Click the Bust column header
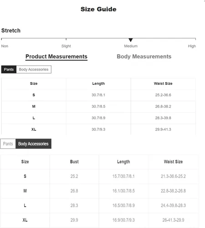This screenshot has width=205, height=228. click(x=74, y=162)
